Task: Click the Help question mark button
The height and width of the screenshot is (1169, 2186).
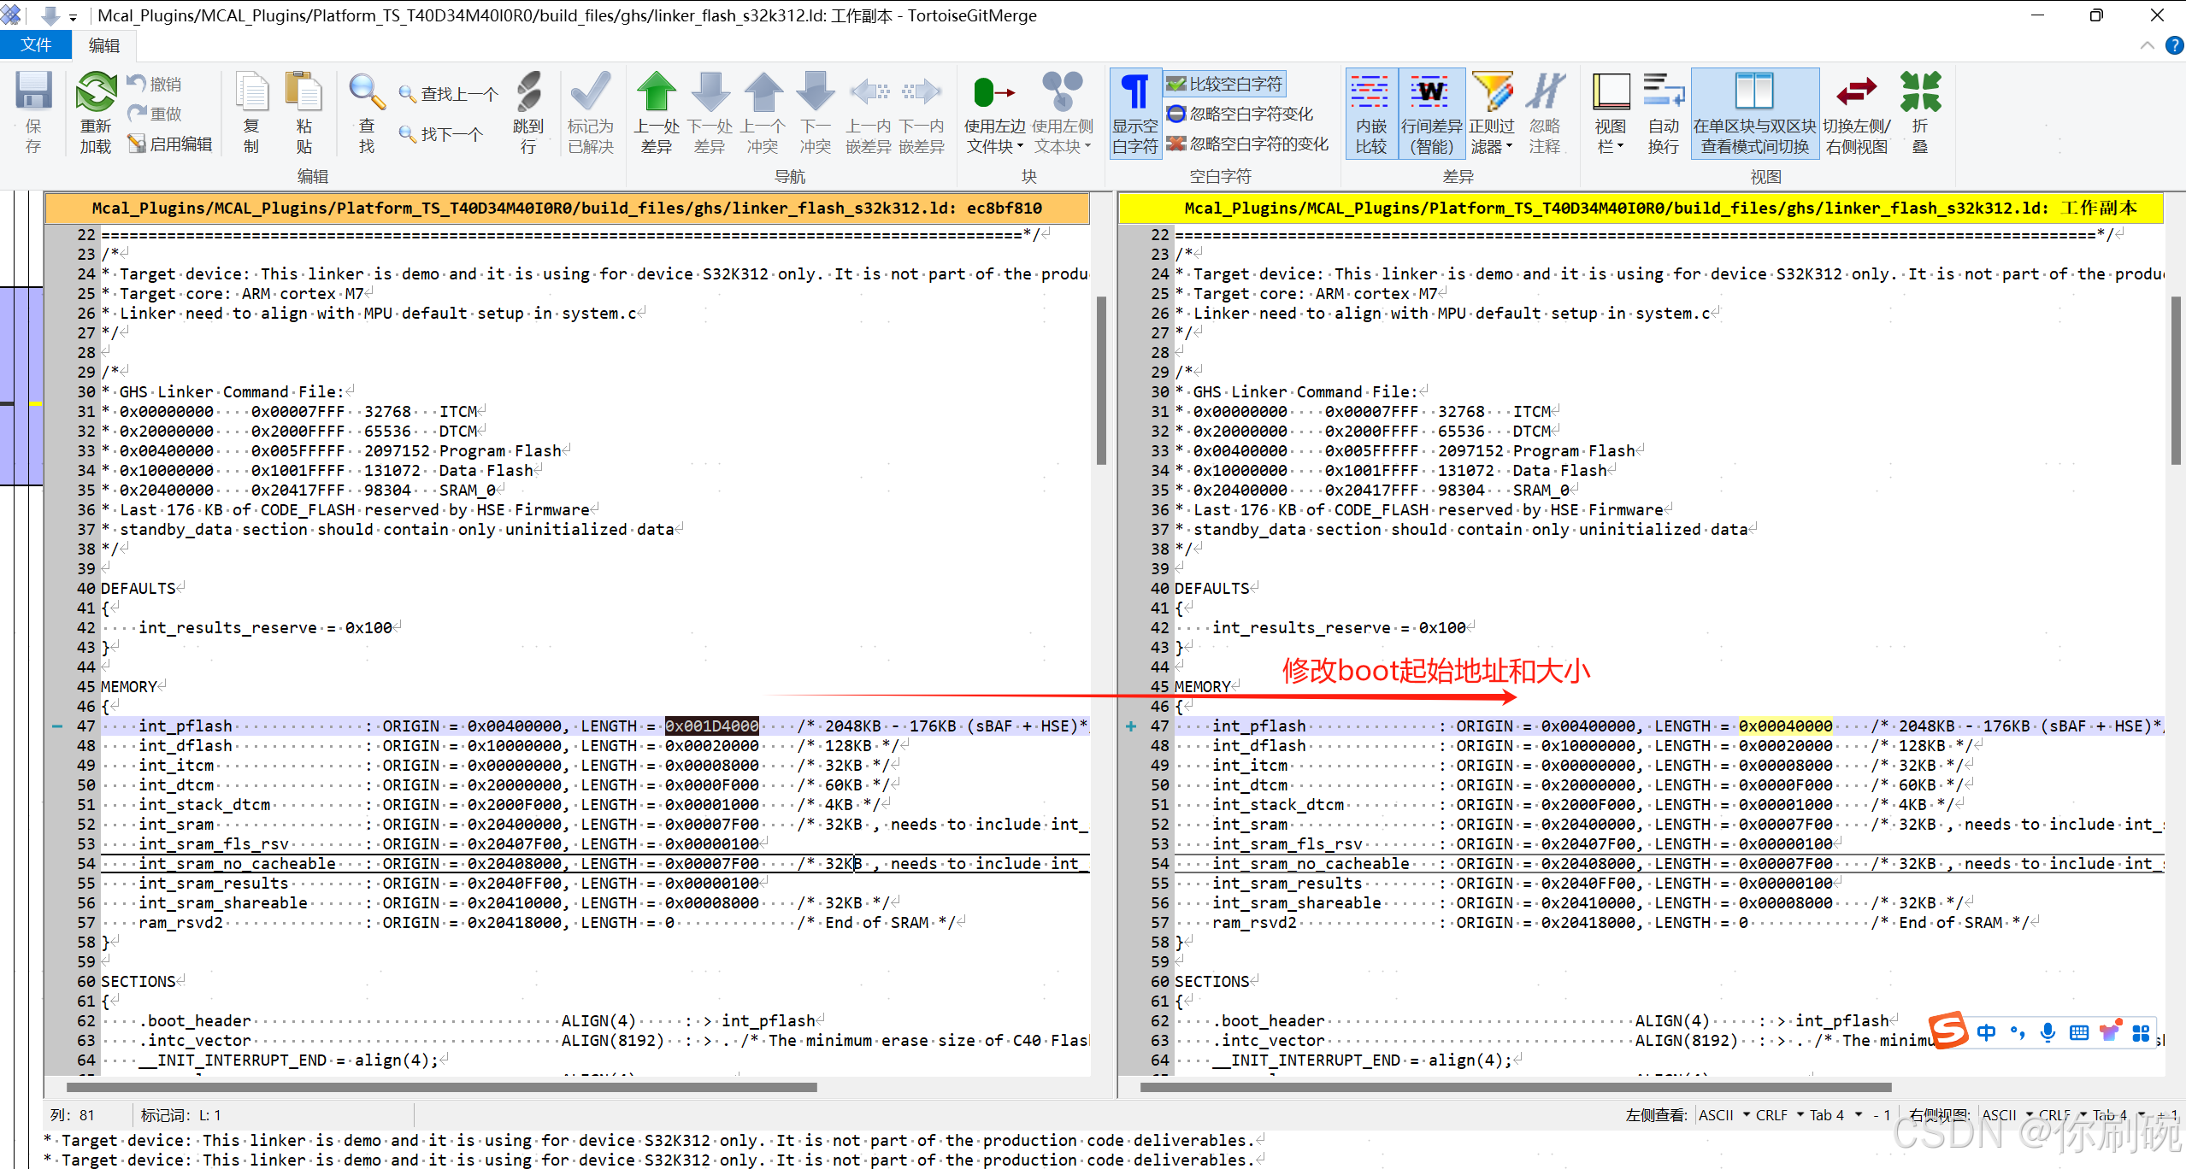Action: [x=2175, y=44]
